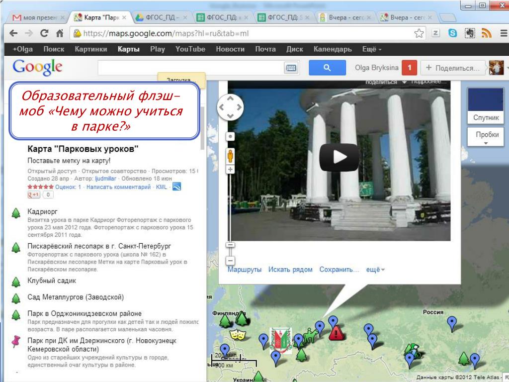Pan the map up with the arrow control
The image size is (509, 382).
click(230, 98)
